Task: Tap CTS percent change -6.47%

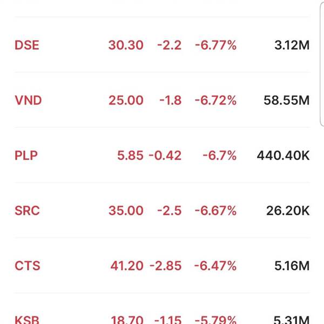Action: (215, 266)
